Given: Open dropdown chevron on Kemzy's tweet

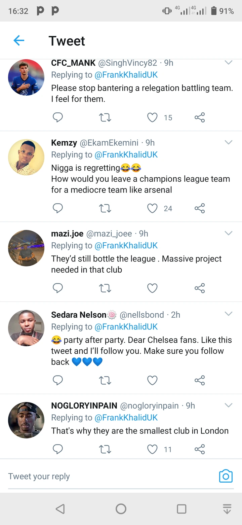Looking at the screenshot, I should (229, 142).
